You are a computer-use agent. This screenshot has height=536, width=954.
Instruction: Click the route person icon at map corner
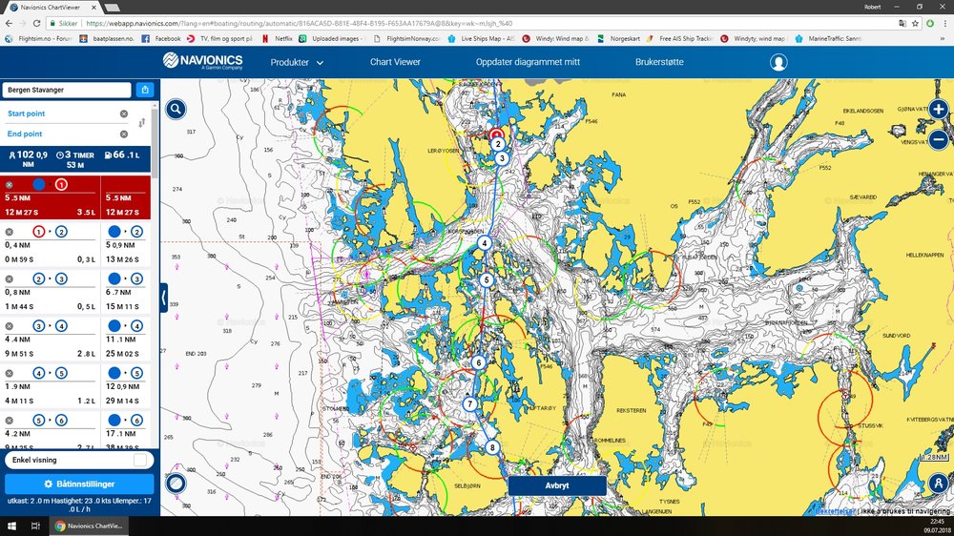pyautogui.click(x=938, y=484)
